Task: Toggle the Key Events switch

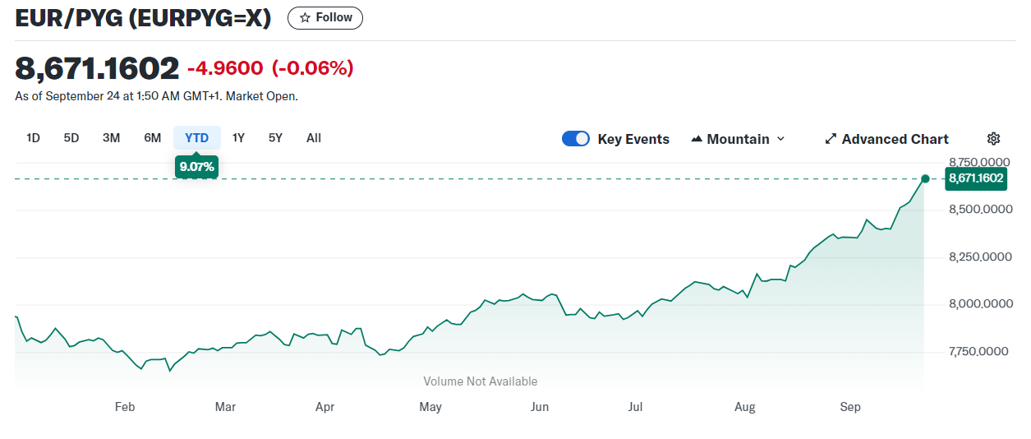Action: click(x=576, y=139)
